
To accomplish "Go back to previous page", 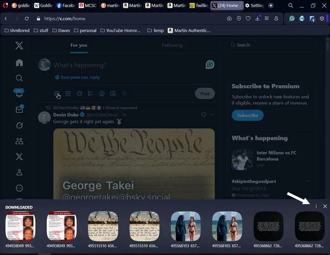I will coord(6,18).
